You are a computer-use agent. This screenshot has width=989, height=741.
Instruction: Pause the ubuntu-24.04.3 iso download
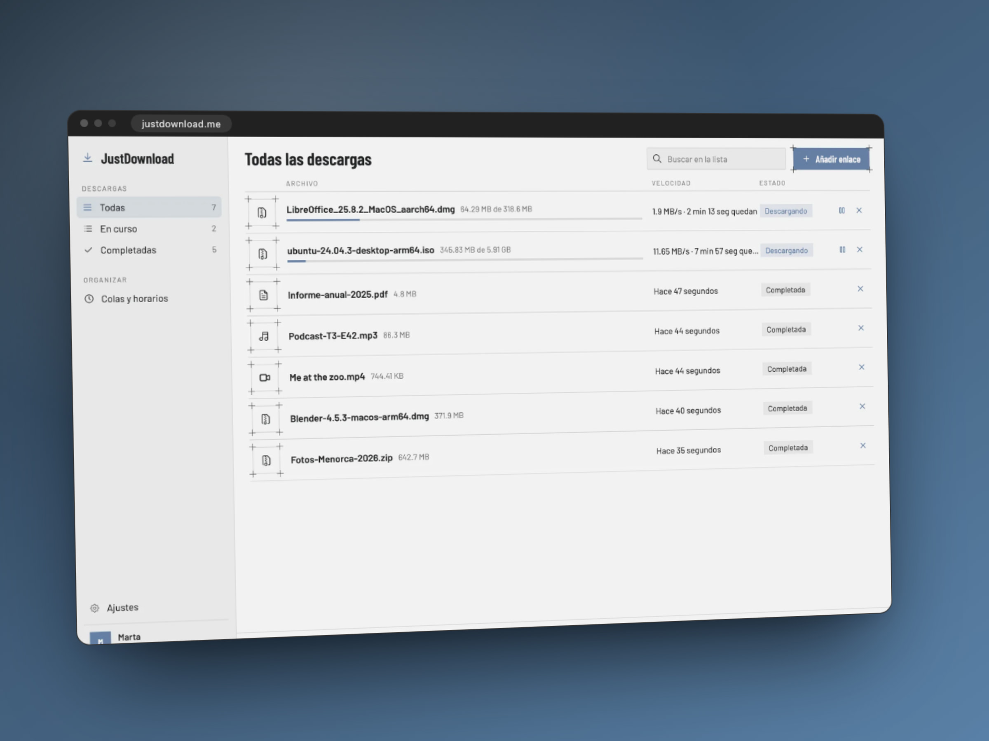pos(842,250)
